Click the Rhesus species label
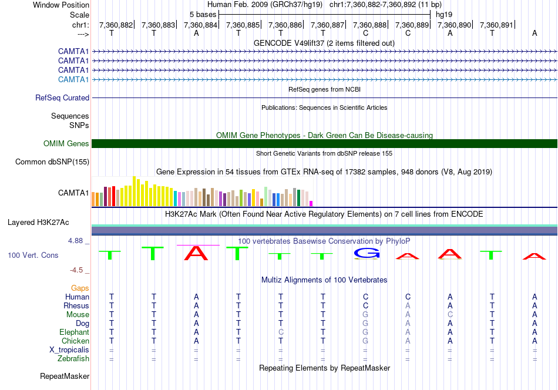558x390 pixels. pyautogui.click(x=76, y=305)
